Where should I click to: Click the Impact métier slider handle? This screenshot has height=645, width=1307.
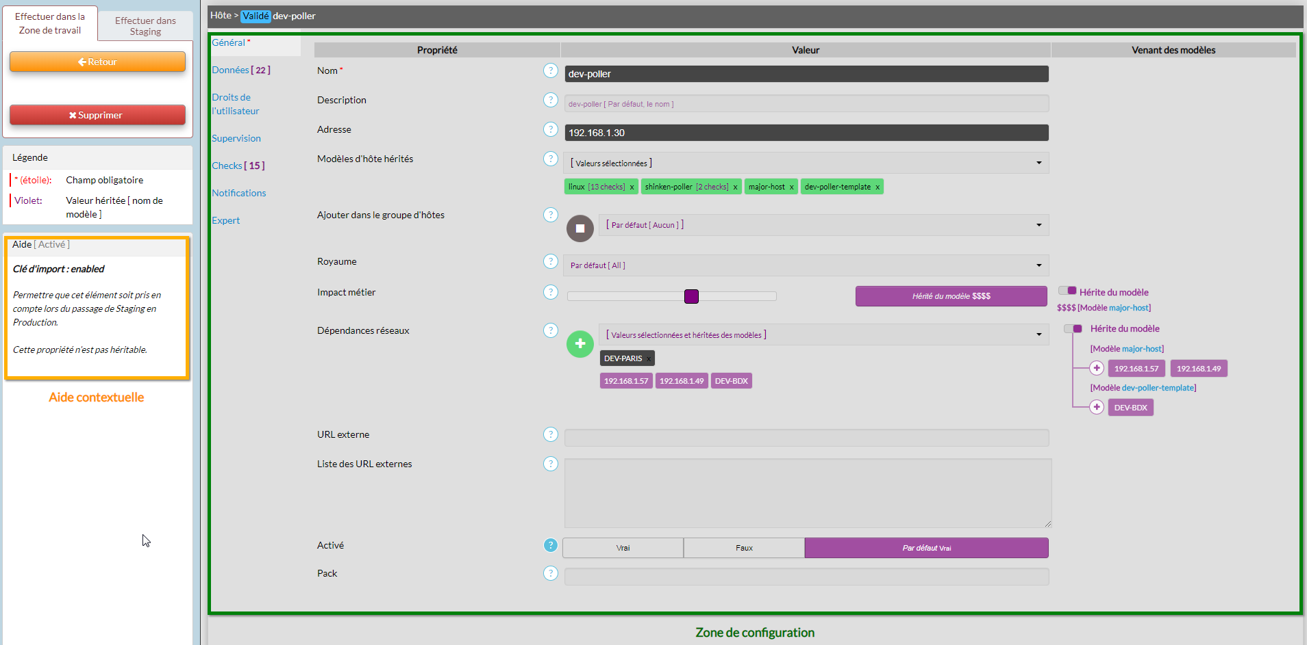click(691, 296)
